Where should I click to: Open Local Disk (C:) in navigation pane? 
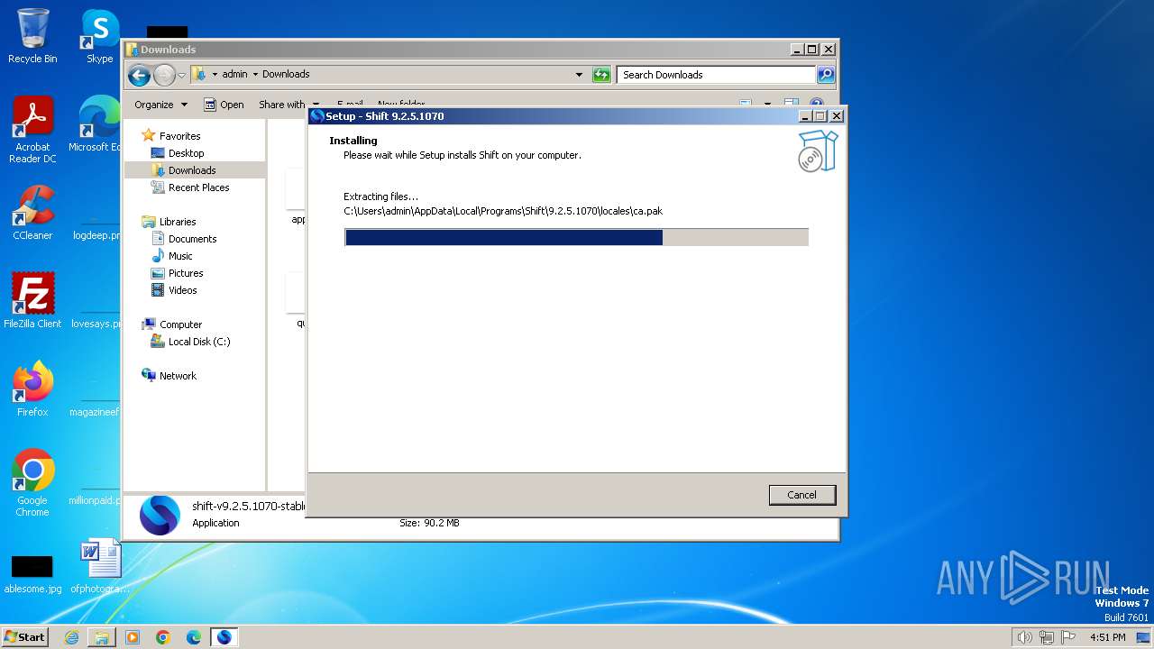(x=199, y=342)
